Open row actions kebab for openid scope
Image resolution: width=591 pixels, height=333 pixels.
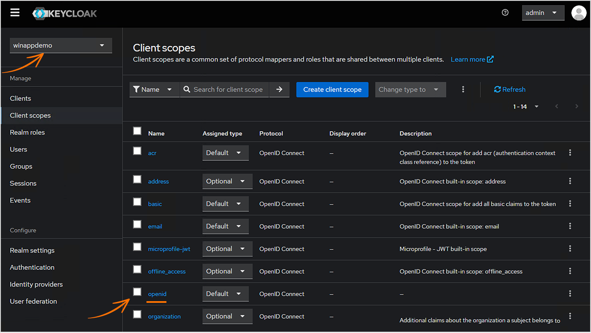click(x=570, y=294)
